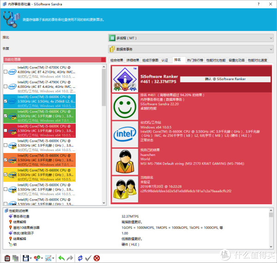Click the 修改/读取因子 row label

click(x=24, y=233)
